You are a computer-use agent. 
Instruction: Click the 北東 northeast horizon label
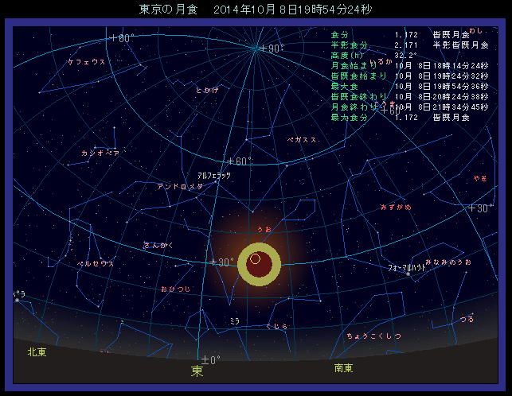37,351
